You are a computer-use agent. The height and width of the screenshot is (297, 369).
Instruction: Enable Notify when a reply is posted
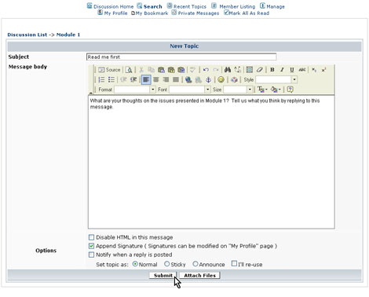(91, 255)
